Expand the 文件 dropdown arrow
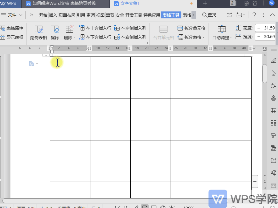Viewport: 278px width, 208px height. coord(21,15)
